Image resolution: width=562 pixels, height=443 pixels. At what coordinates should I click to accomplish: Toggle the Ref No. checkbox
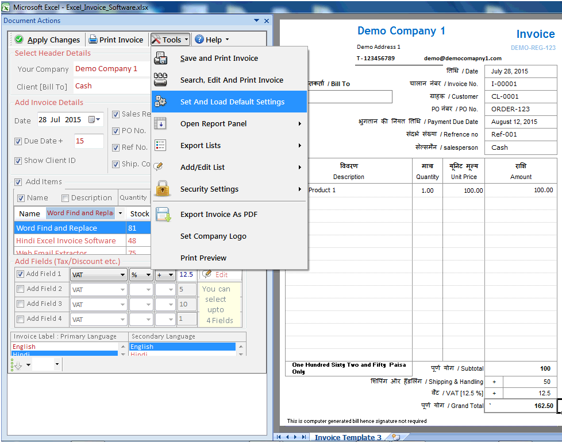116,147
